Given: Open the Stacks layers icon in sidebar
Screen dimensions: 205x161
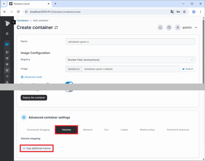Looking at the screenshot, I should (7, 64).
